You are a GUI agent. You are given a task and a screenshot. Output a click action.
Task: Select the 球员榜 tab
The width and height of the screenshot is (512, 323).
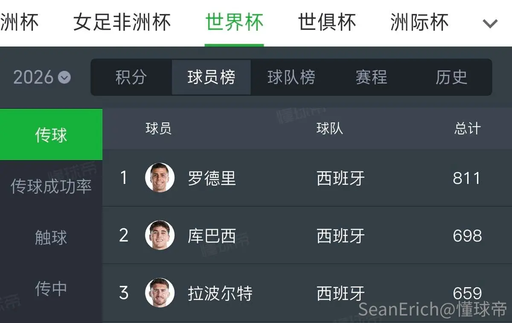pos(211,77)
